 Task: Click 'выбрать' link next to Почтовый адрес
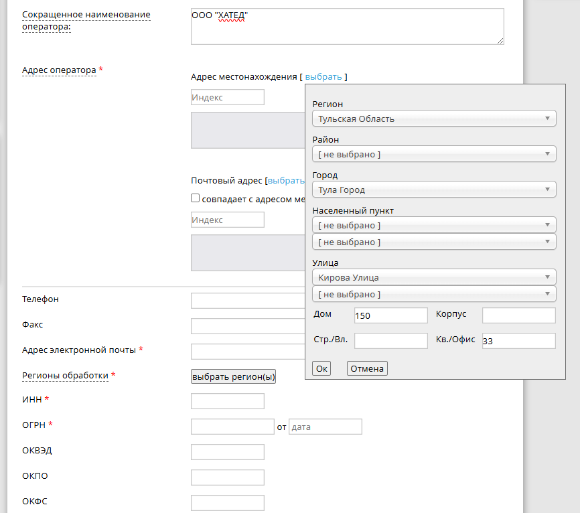coord(286,181)
